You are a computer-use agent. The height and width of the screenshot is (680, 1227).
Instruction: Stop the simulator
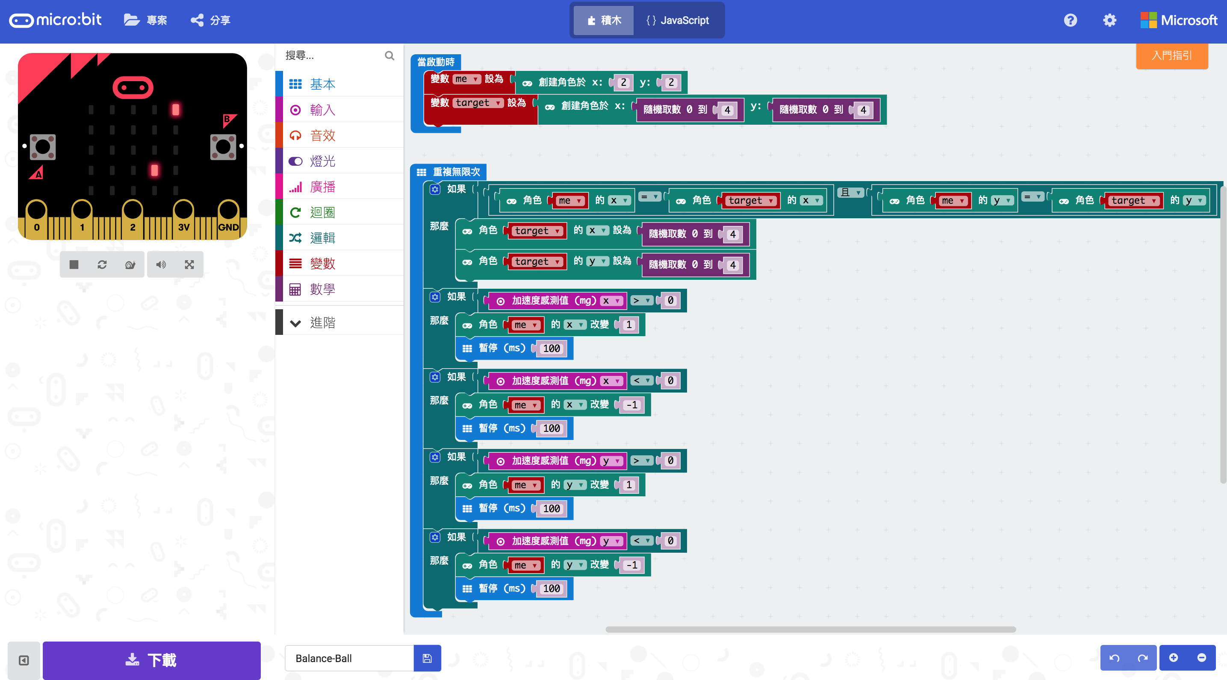pos(74,264)
